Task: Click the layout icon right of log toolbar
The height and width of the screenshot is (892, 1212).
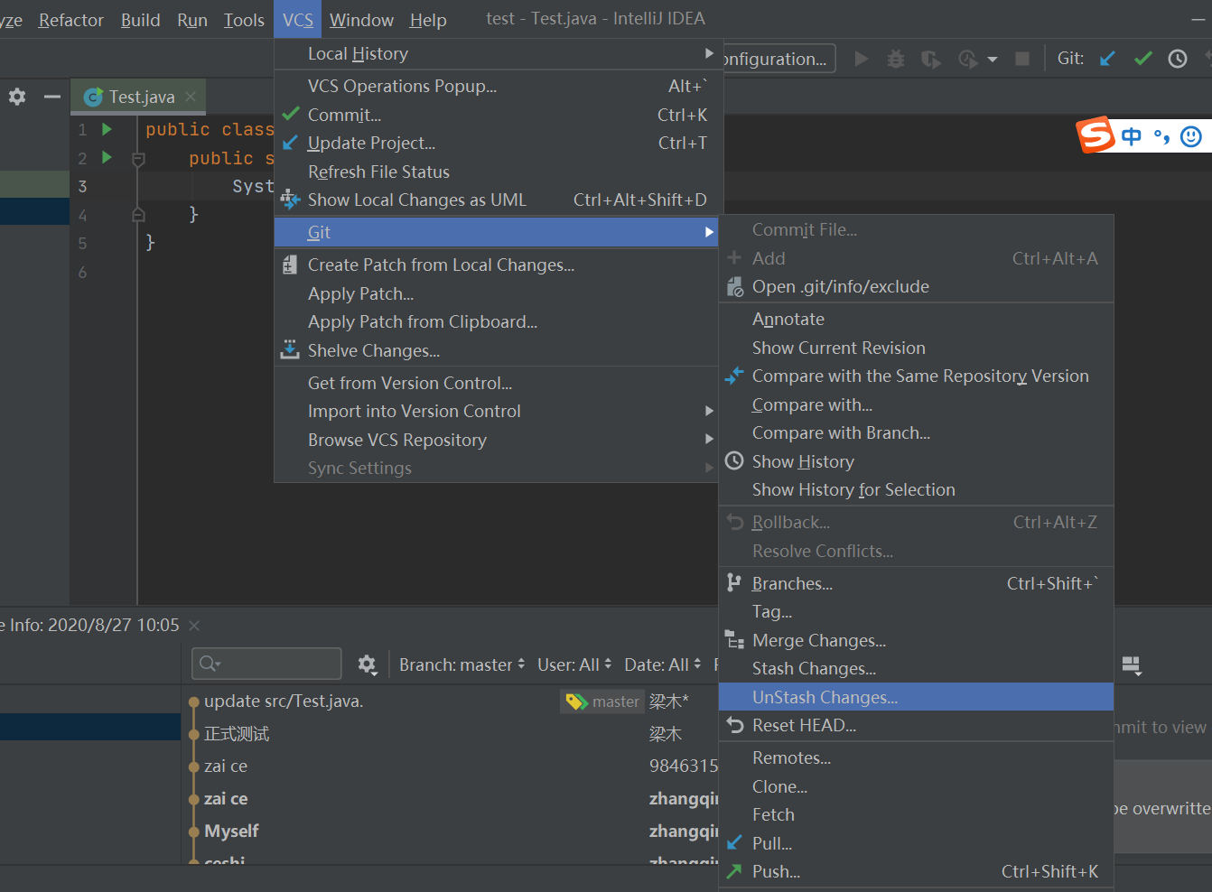Action: [x=1132, y=665]
